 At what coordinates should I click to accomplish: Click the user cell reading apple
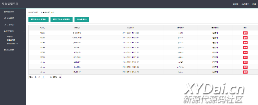[181, 33]
